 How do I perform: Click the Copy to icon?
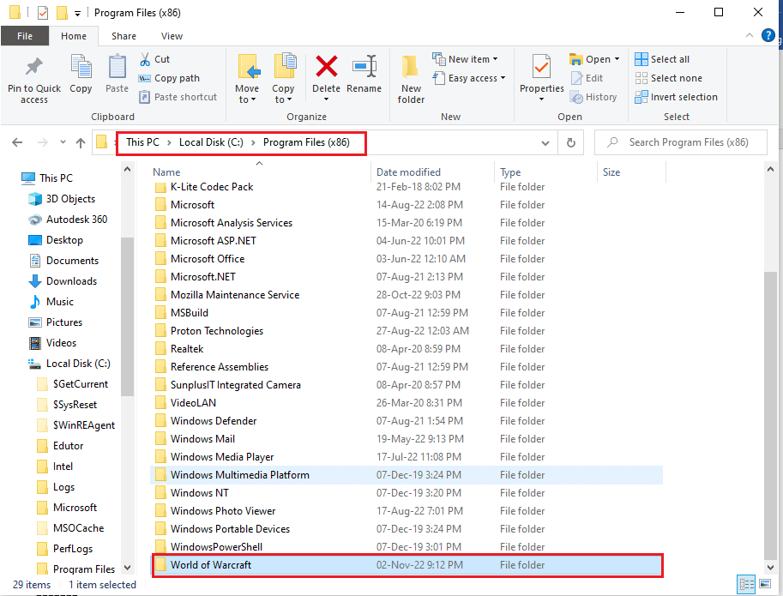pyautogui.click(x=285, y=66)
